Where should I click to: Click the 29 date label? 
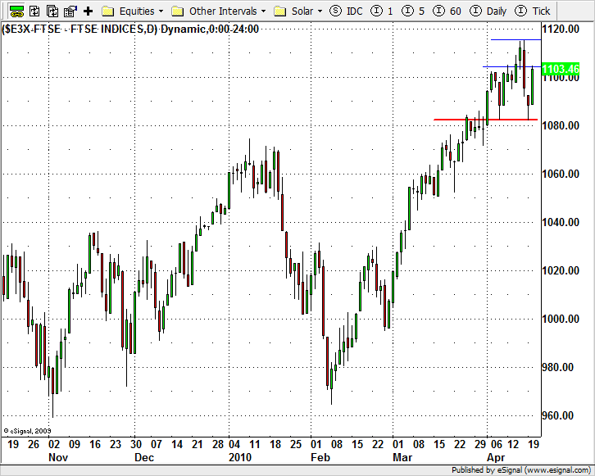480,444
